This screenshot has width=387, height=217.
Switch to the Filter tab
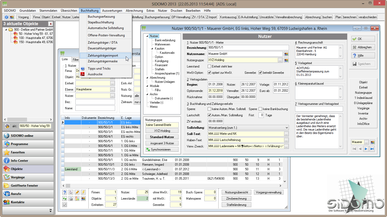pos(75,59)
